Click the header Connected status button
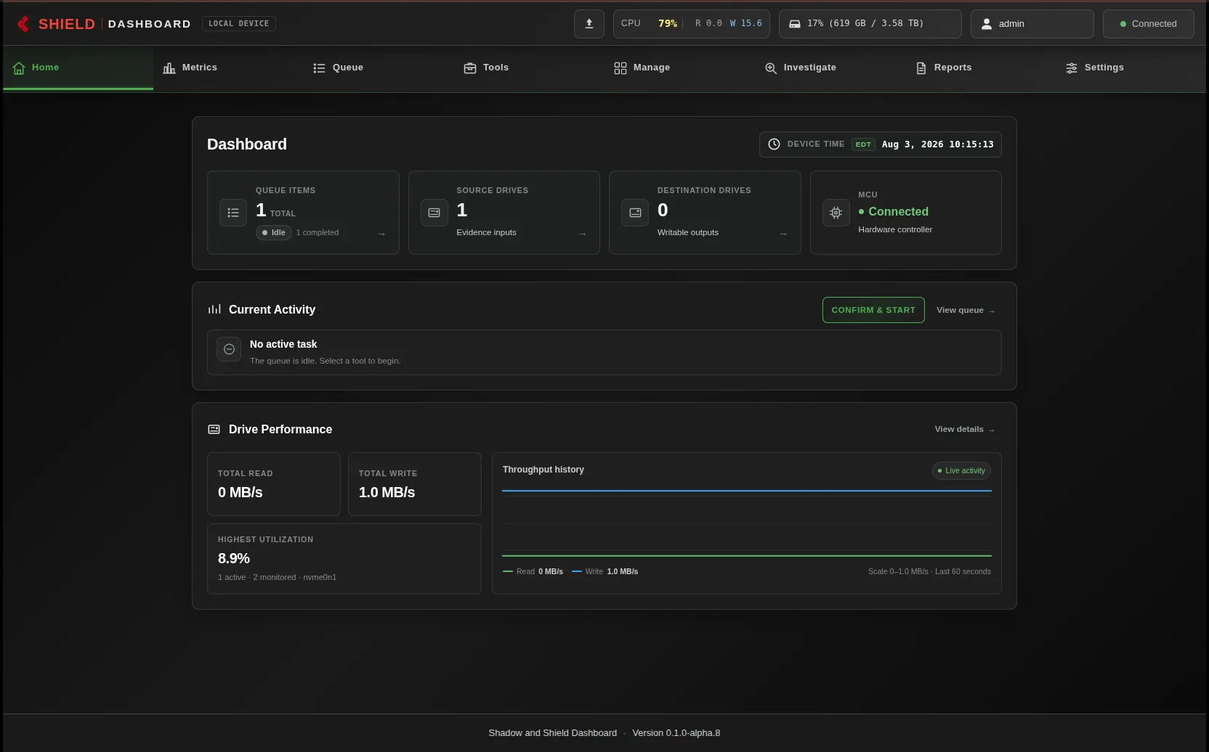Viewport: 1209px width, 752px height. [1148, 24]
